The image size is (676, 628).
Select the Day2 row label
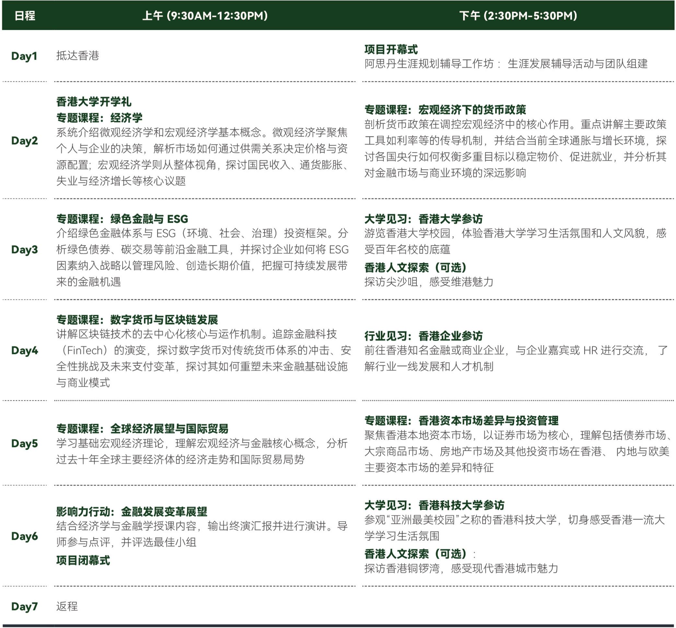(24, 140)
